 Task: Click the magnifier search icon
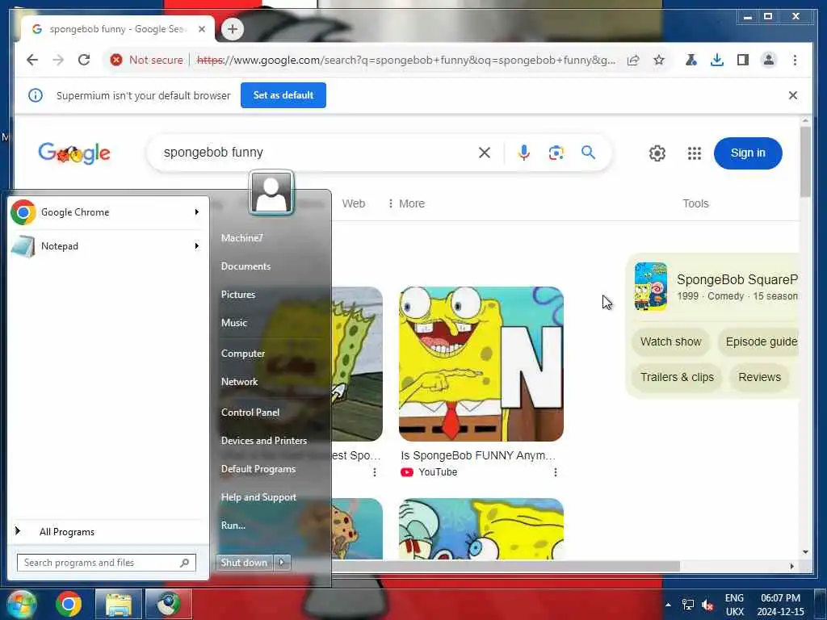[589, 153]
